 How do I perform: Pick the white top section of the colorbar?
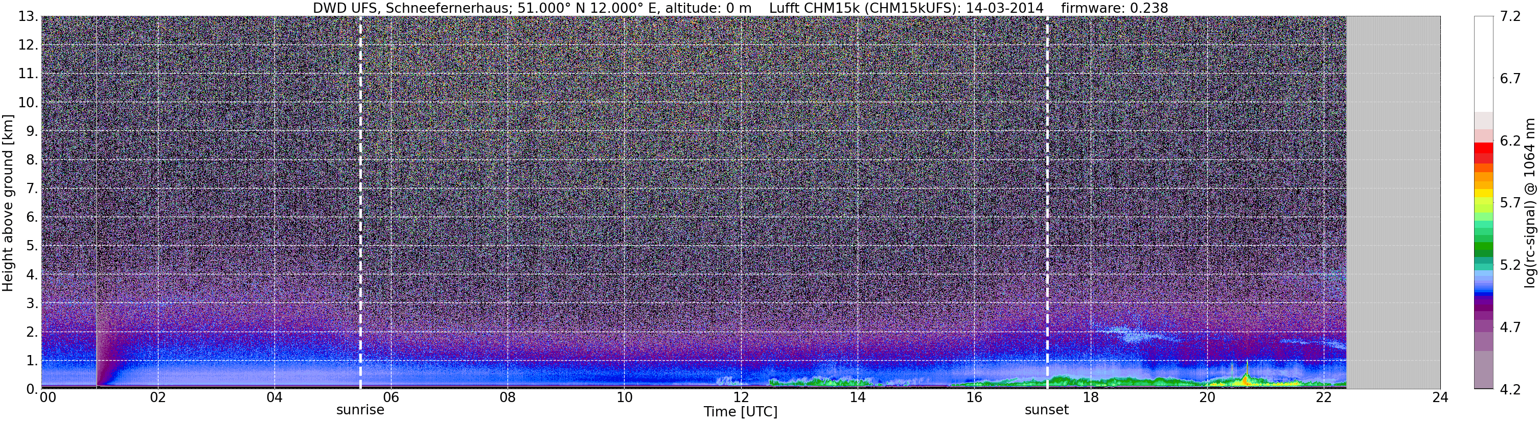pyautogui.click(x=1484, y=64)
